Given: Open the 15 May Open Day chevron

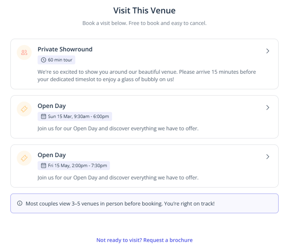Looking at the screenshot, I should [x=267, y=157].
